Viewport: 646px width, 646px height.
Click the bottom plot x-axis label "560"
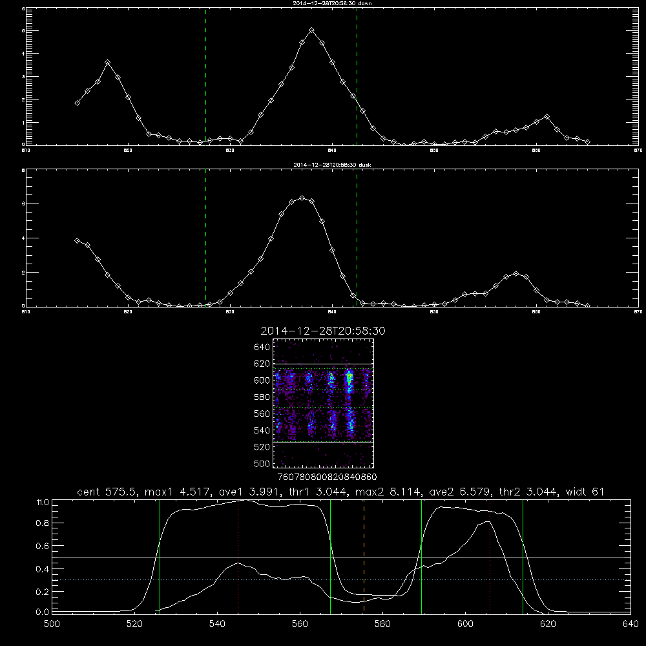click(300, 624)
